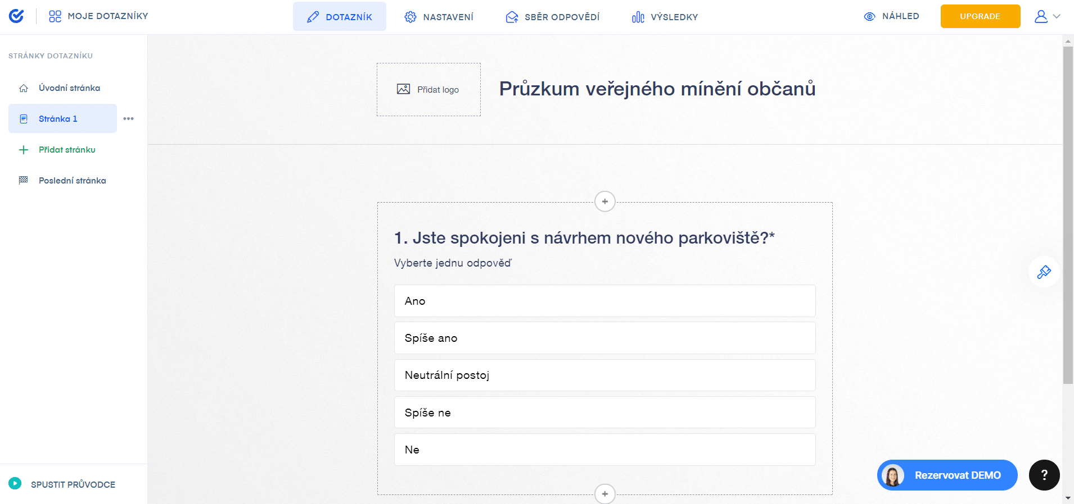Click the help question mark button
The width and height of the screenshot is (1074, 504).
(1044, 475)
